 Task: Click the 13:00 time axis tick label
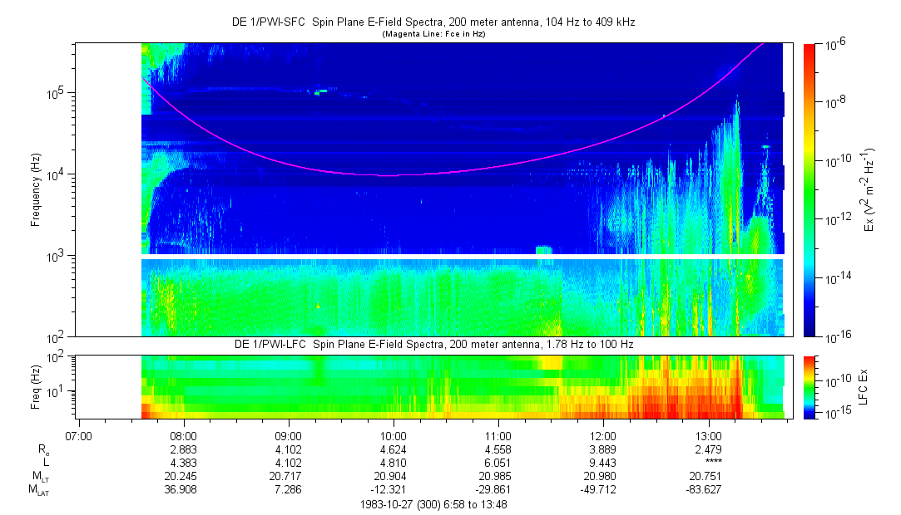(708, 435)
